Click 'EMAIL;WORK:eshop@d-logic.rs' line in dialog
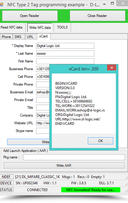Viewport: 128px width, 203px height. pyautogui.click(x=80, y=110)
